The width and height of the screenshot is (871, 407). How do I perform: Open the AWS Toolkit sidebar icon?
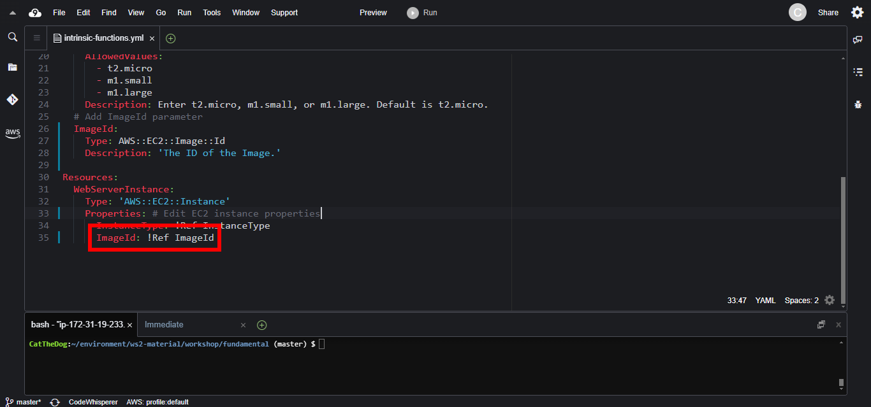coord(12,133)
